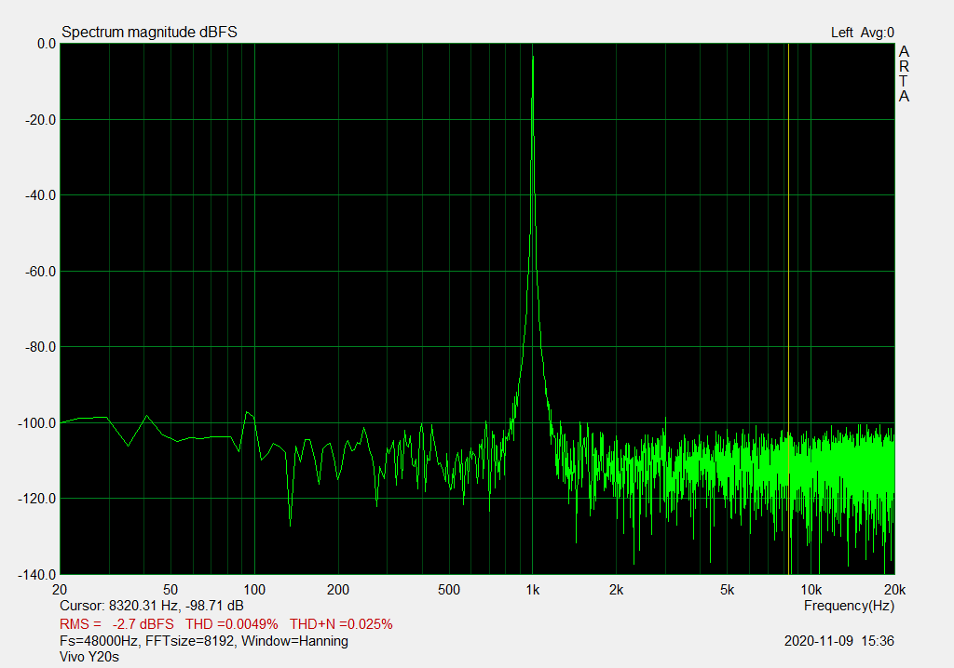Click the '200' frequency axis label
Screen dimensions: 954x668
[x=338, y=590]
